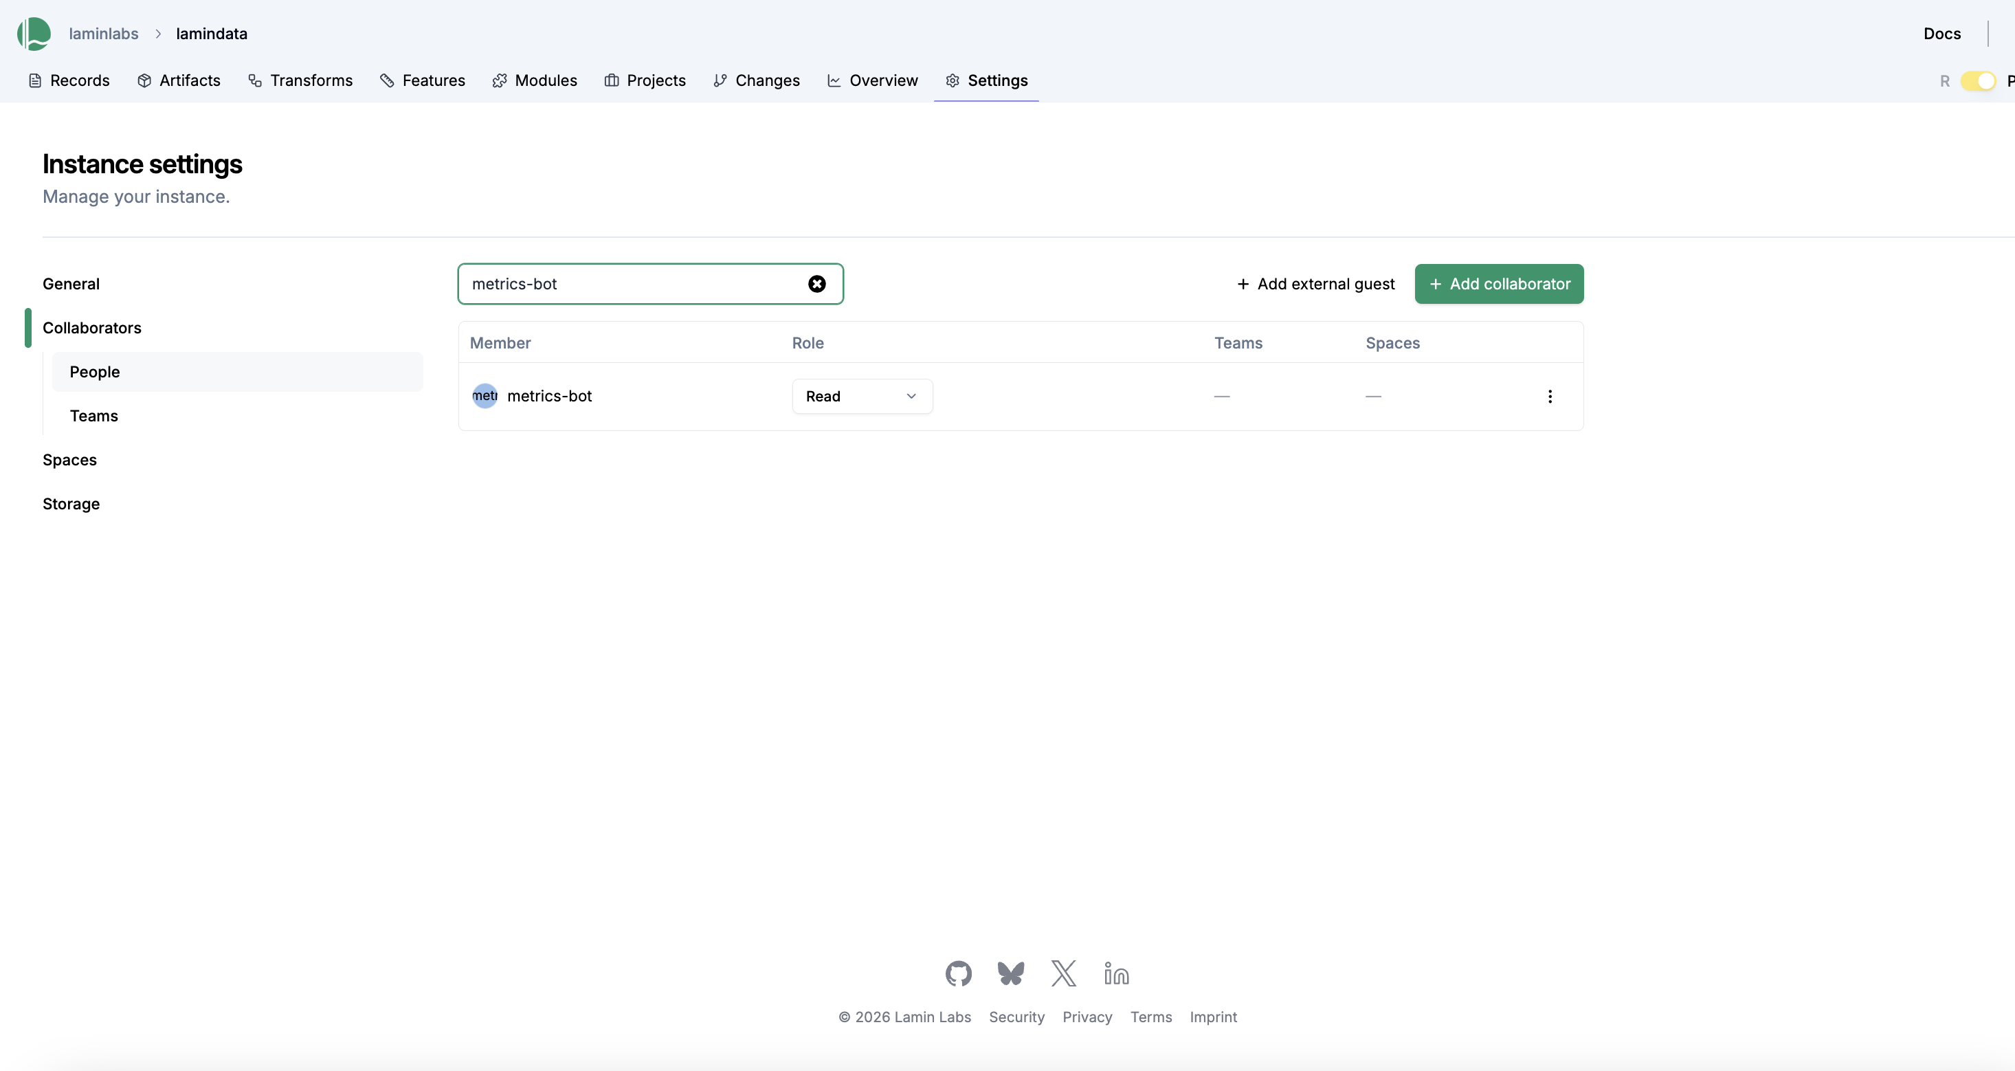Click the Role column header
The height and width of the screenshot is (1071, 2015).
tap(808, 342)
